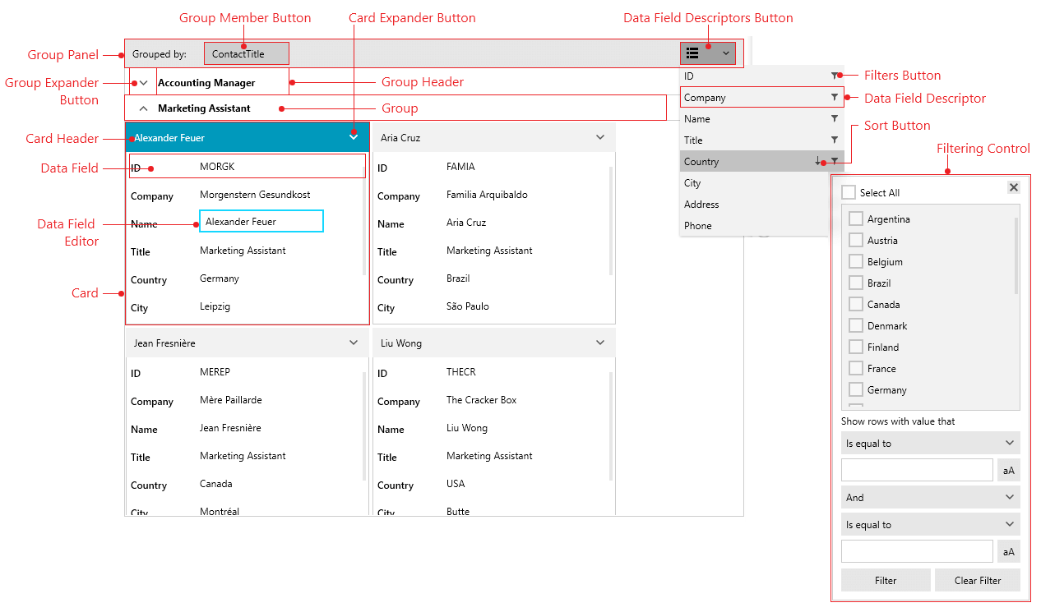Click the filter icon on the Title descriptor
This screenshot has width=1041, height=612.
pos(835,140)
